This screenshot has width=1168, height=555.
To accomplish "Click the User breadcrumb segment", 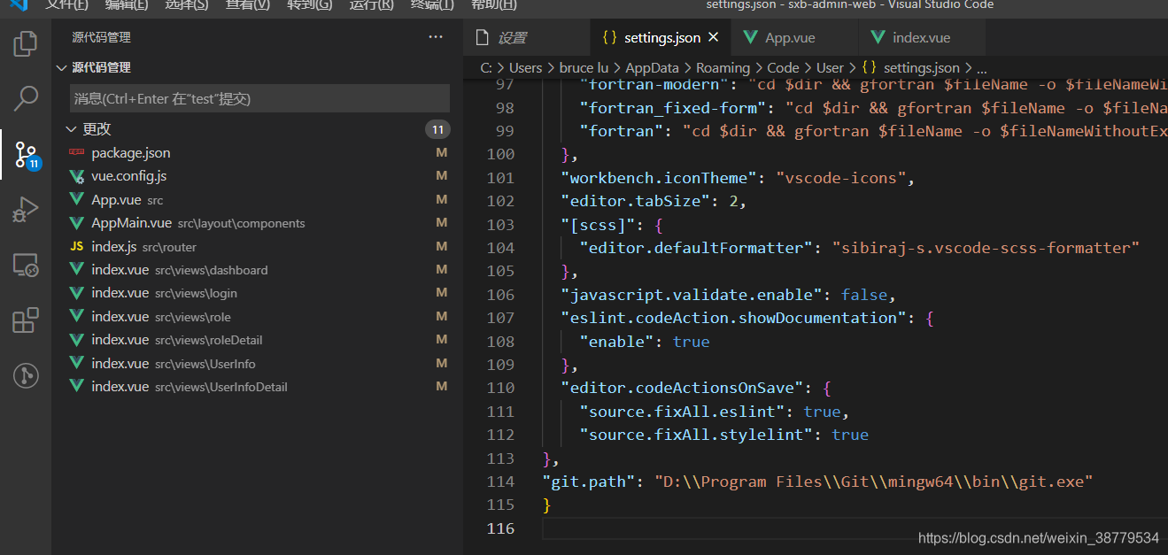I will click(830, 67).
